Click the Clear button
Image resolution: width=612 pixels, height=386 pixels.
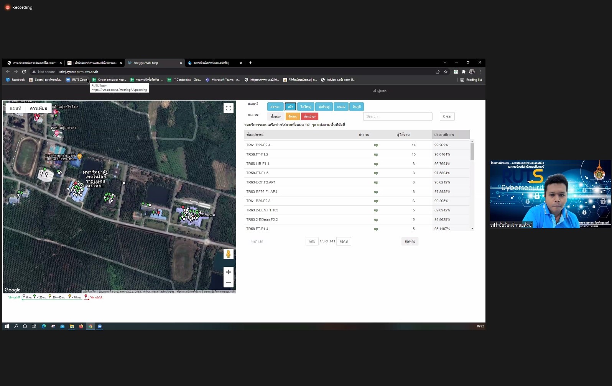pyautogui.click(x=447, y=116)
